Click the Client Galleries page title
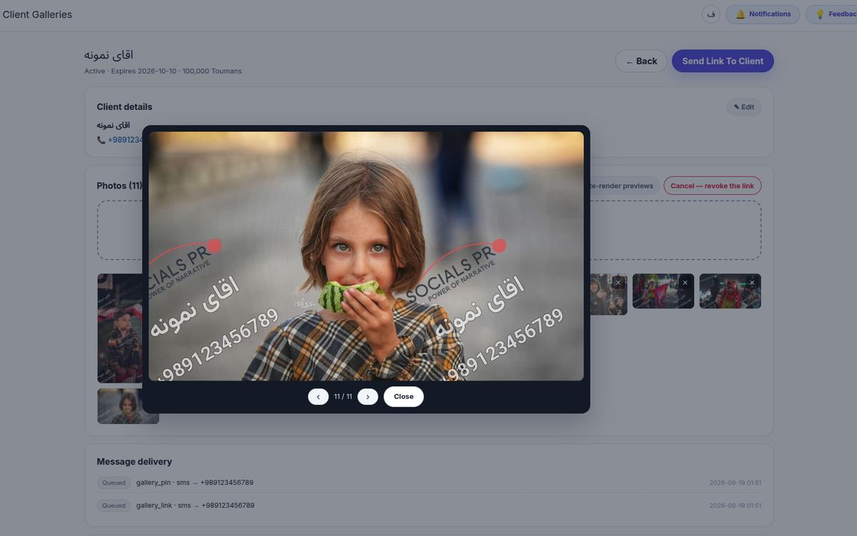 (37, 14)
